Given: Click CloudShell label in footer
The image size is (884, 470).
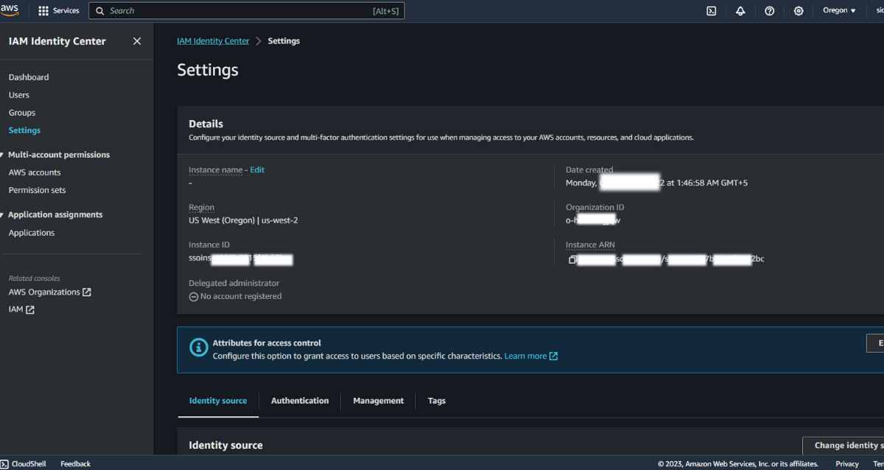Looking at the screenshot, I should pos(29,464).
